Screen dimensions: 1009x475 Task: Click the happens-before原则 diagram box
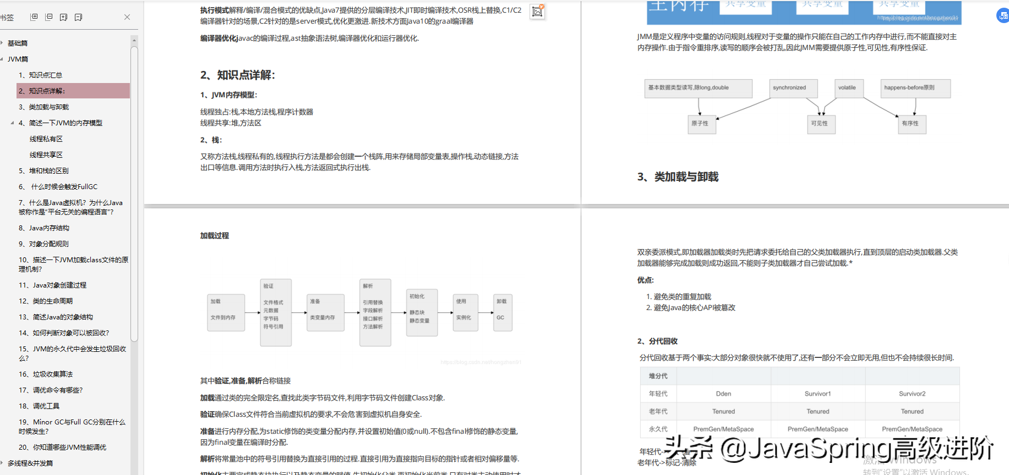coord(916,89)
